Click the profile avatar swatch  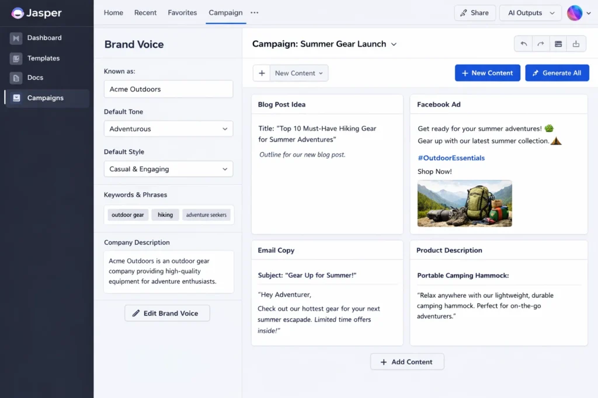tap(575, 12)
